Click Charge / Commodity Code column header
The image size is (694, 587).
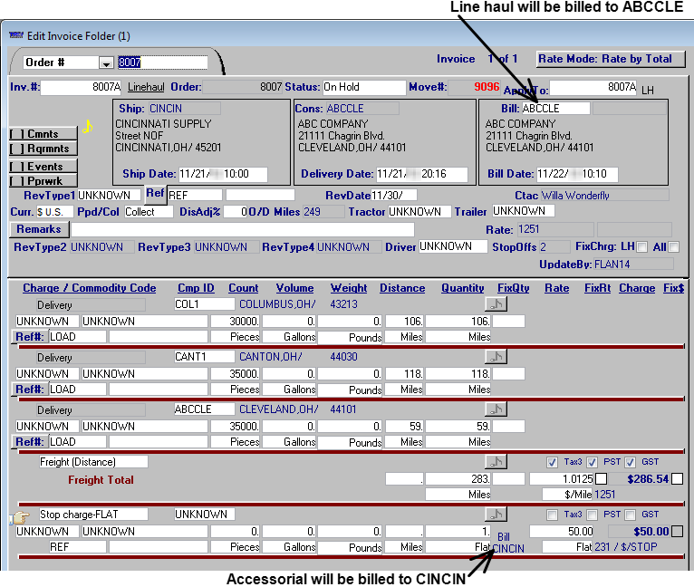tap(90, 288)
